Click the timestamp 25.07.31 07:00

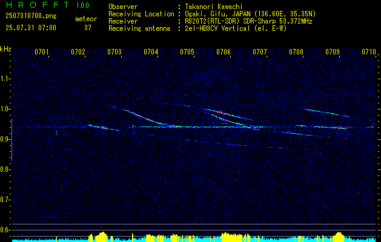[31, 28]
